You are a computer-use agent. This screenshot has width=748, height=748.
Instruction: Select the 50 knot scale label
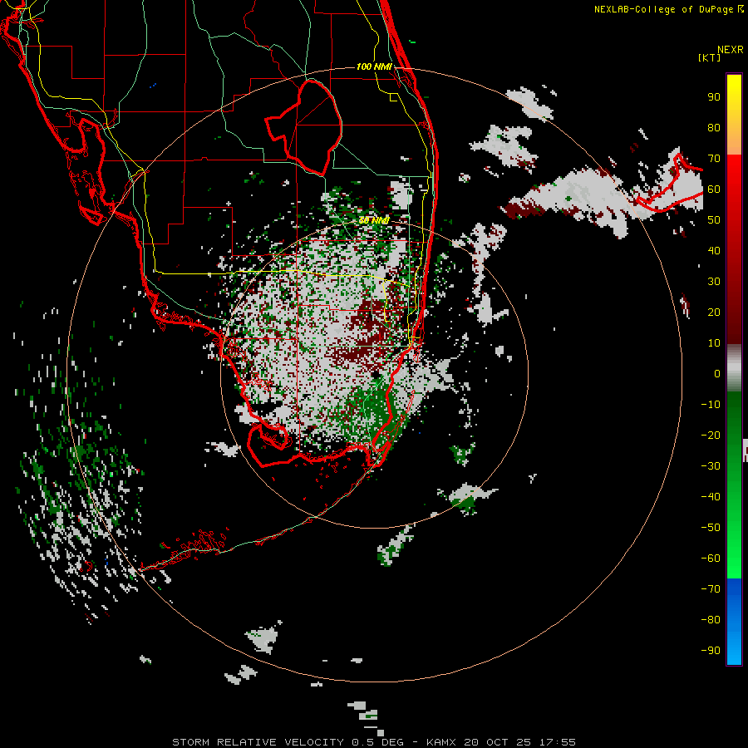click(x=714, y=220)
